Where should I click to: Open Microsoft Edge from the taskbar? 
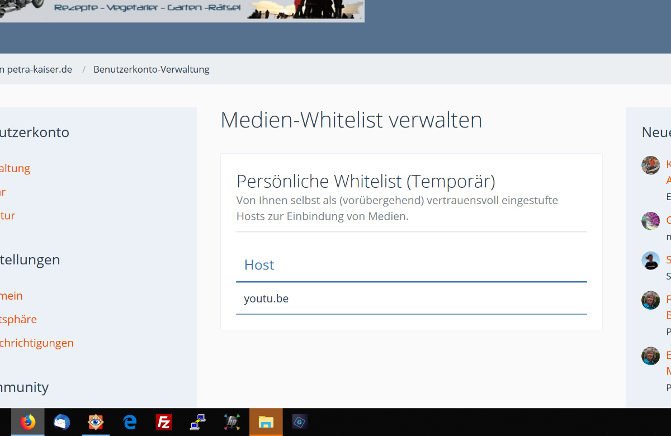130,422
